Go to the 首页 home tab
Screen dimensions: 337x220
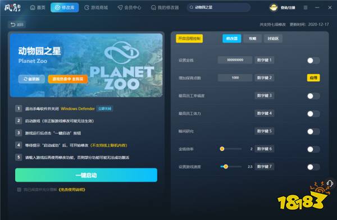pos(38,7)
